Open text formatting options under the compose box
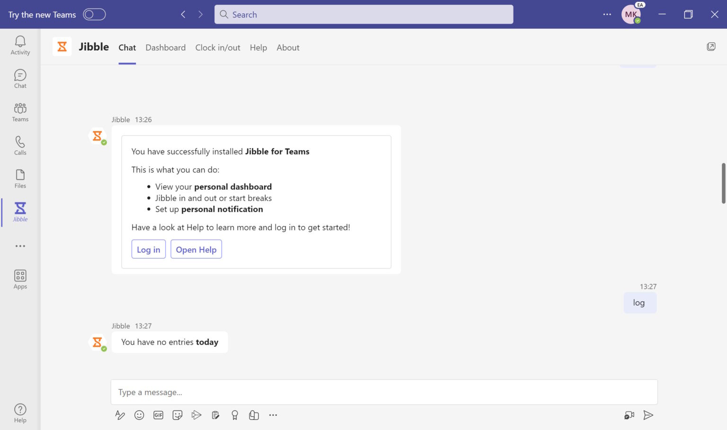Screen dimensions: 727x430 (x=120, y=415)
